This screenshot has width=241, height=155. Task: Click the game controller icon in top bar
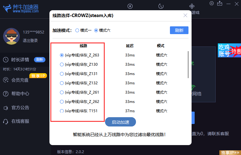[x=192, y=6]
